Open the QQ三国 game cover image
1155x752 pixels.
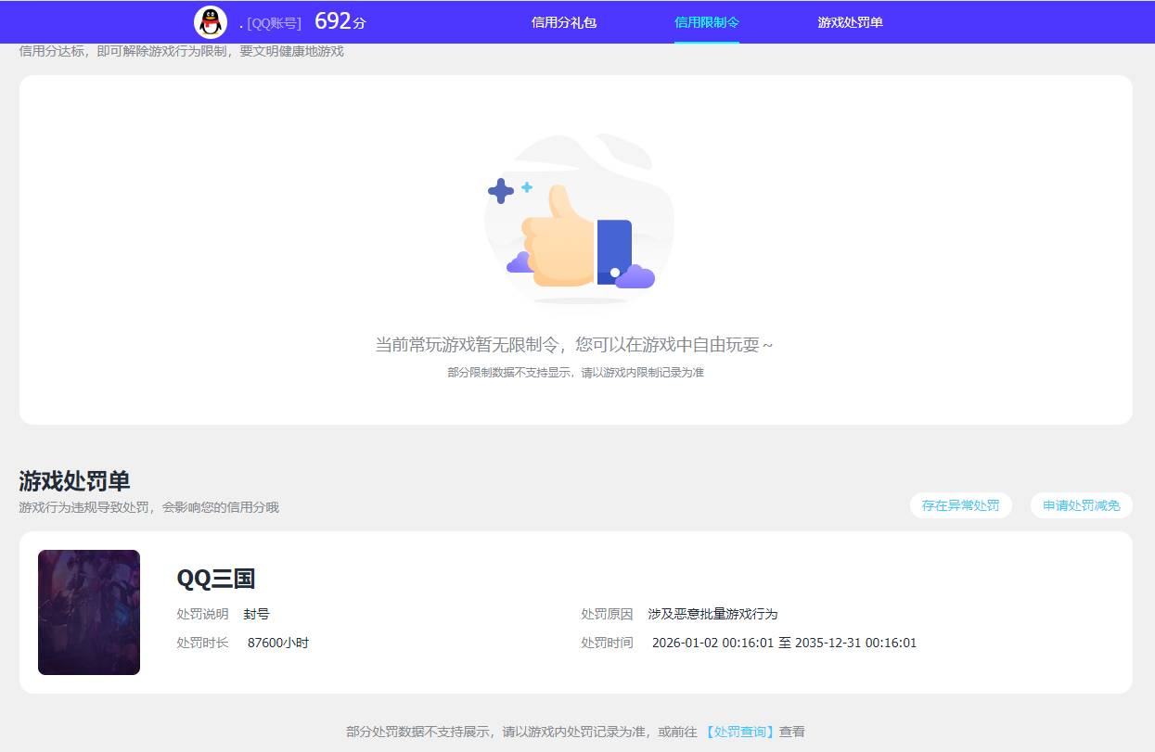pyautogui.click(x=88, y=612)
